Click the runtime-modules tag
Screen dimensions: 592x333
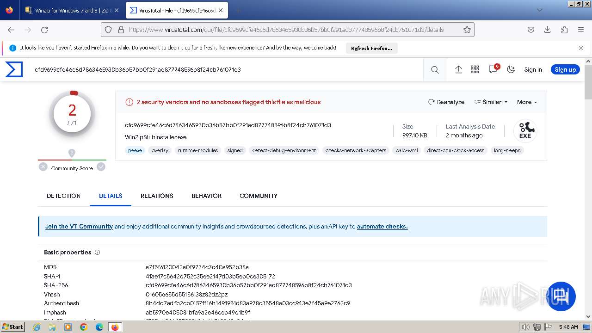[x=198, y=150]
